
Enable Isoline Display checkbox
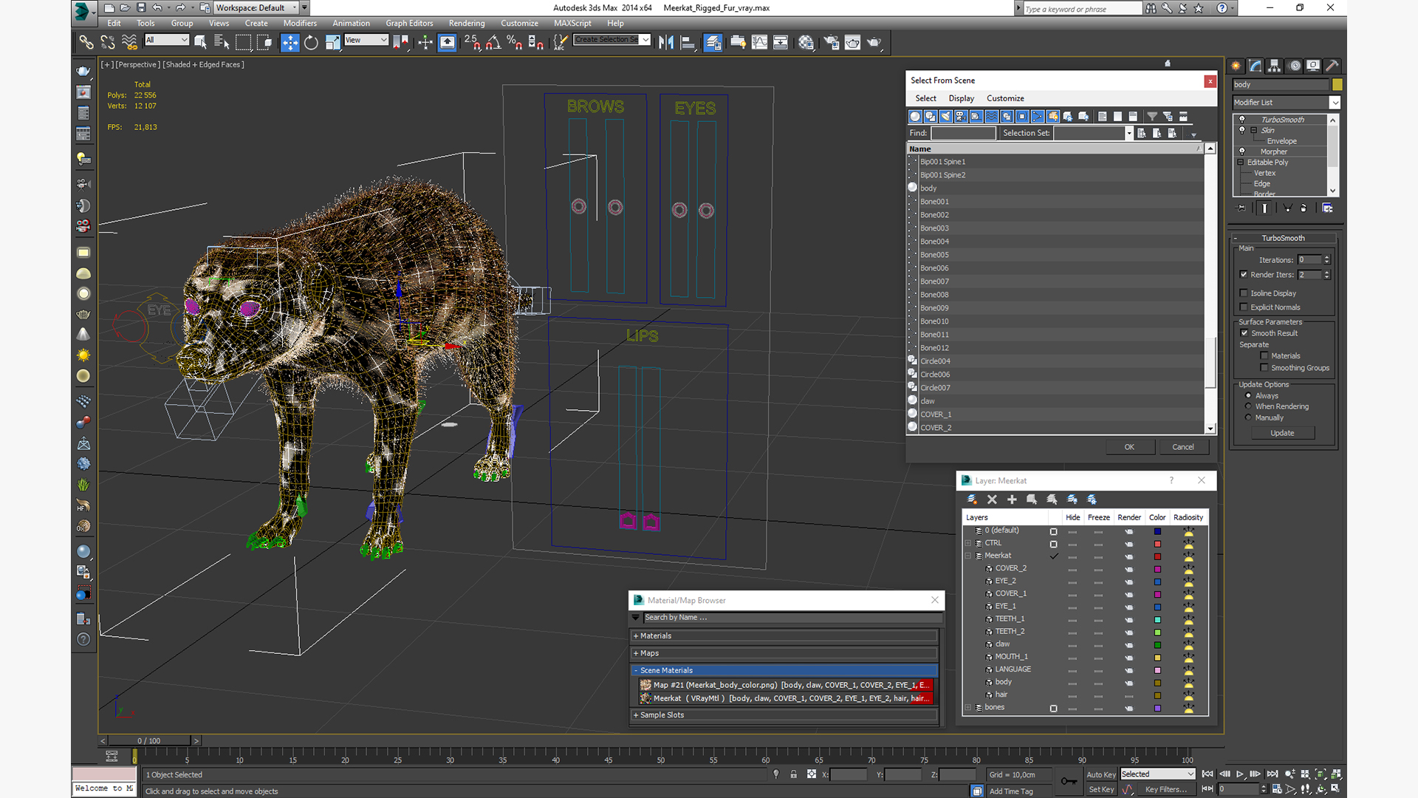pos(1244,293)
